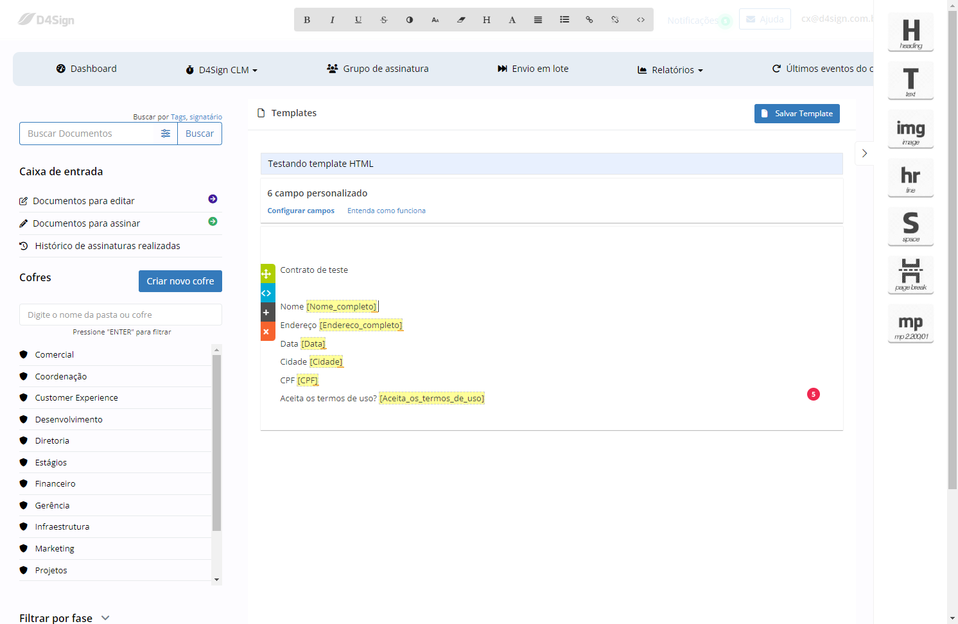Open Grupo de assinatura

click(x=378, y=69)
